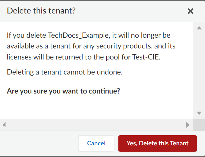205x157 pixels.
Task: Click the vertical scrollbar track
Action: point(199,71)
